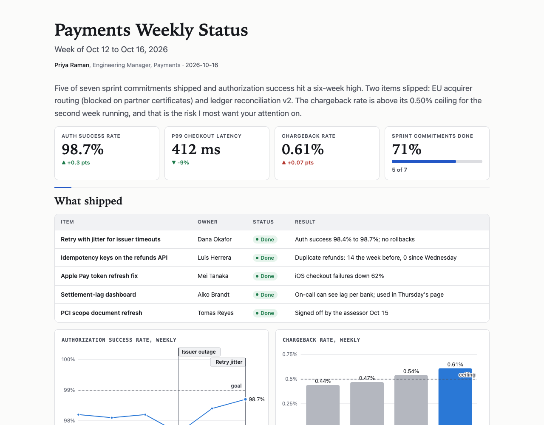Select 'Idempotency keys on the refunds API' row
Image resolution: width=544 pixels, height=425 pixels.
pos(272,258)
